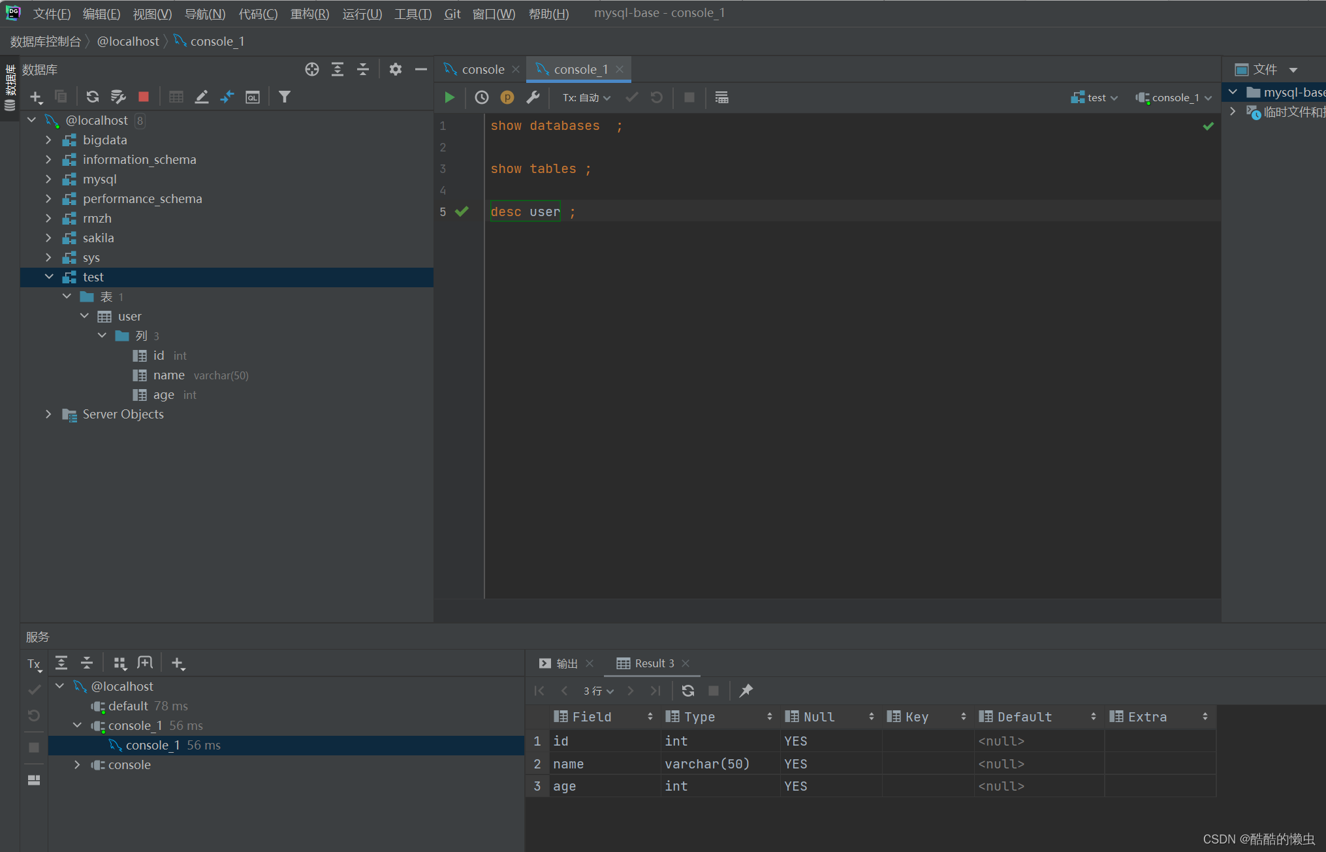Click Collapse All icon in database panel header
Image resolution: width=1326 pixels, height=852 pixels.
click(x=363, y=69)
